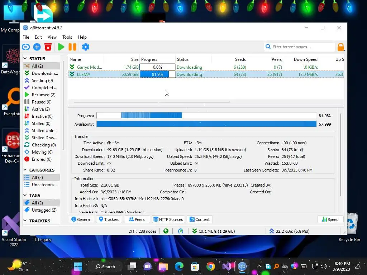Open the Help menu
Image resolution: width=367 pixels, height=275 pixels.
click(82, 37)
